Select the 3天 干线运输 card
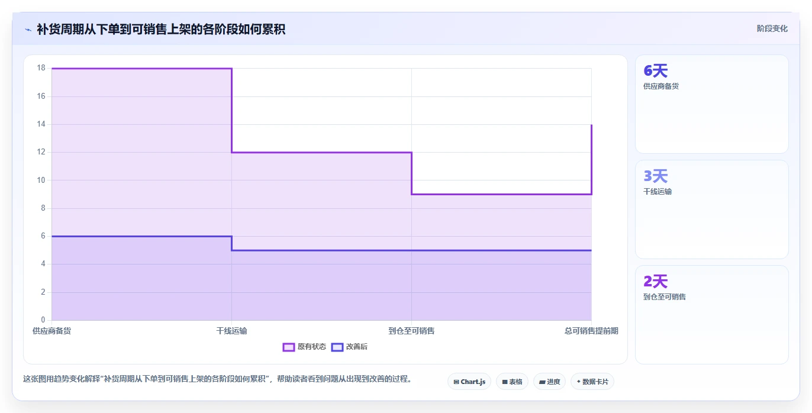The height and width of the screenshot is (413, 812). click(x=712, y=209)
